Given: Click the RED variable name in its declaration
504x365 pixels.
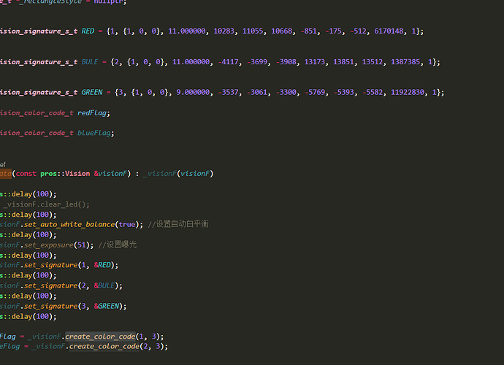Looking at the screenshot, I should click(x=88, y=31).
